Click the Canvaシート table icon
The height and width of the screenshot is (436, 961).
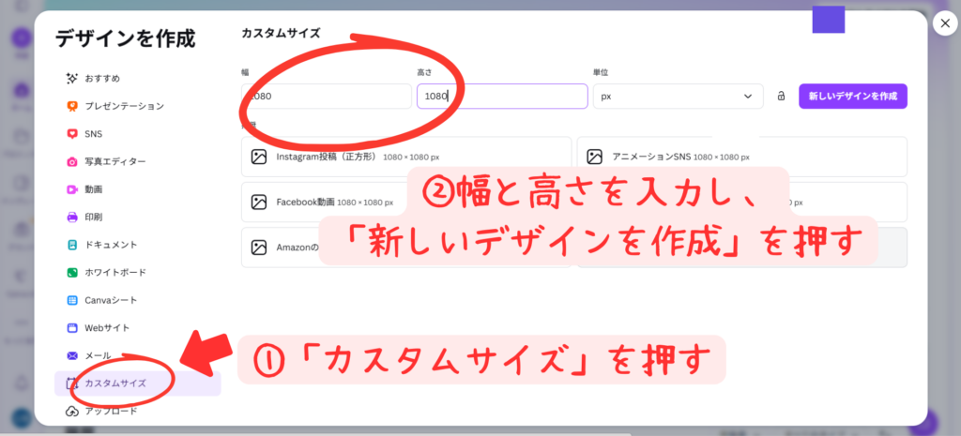click(x=72, y=300)
